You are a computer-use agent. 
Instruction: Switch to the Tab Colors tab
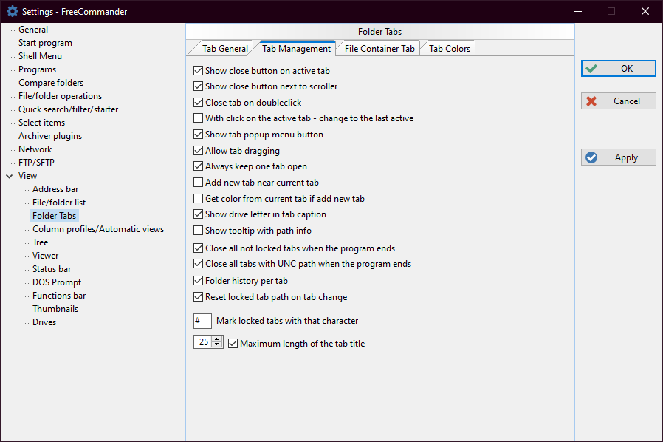pos(450,49)
